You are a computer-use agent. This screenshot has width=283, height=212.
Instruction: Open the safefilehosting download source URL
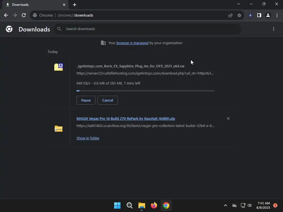145,73
